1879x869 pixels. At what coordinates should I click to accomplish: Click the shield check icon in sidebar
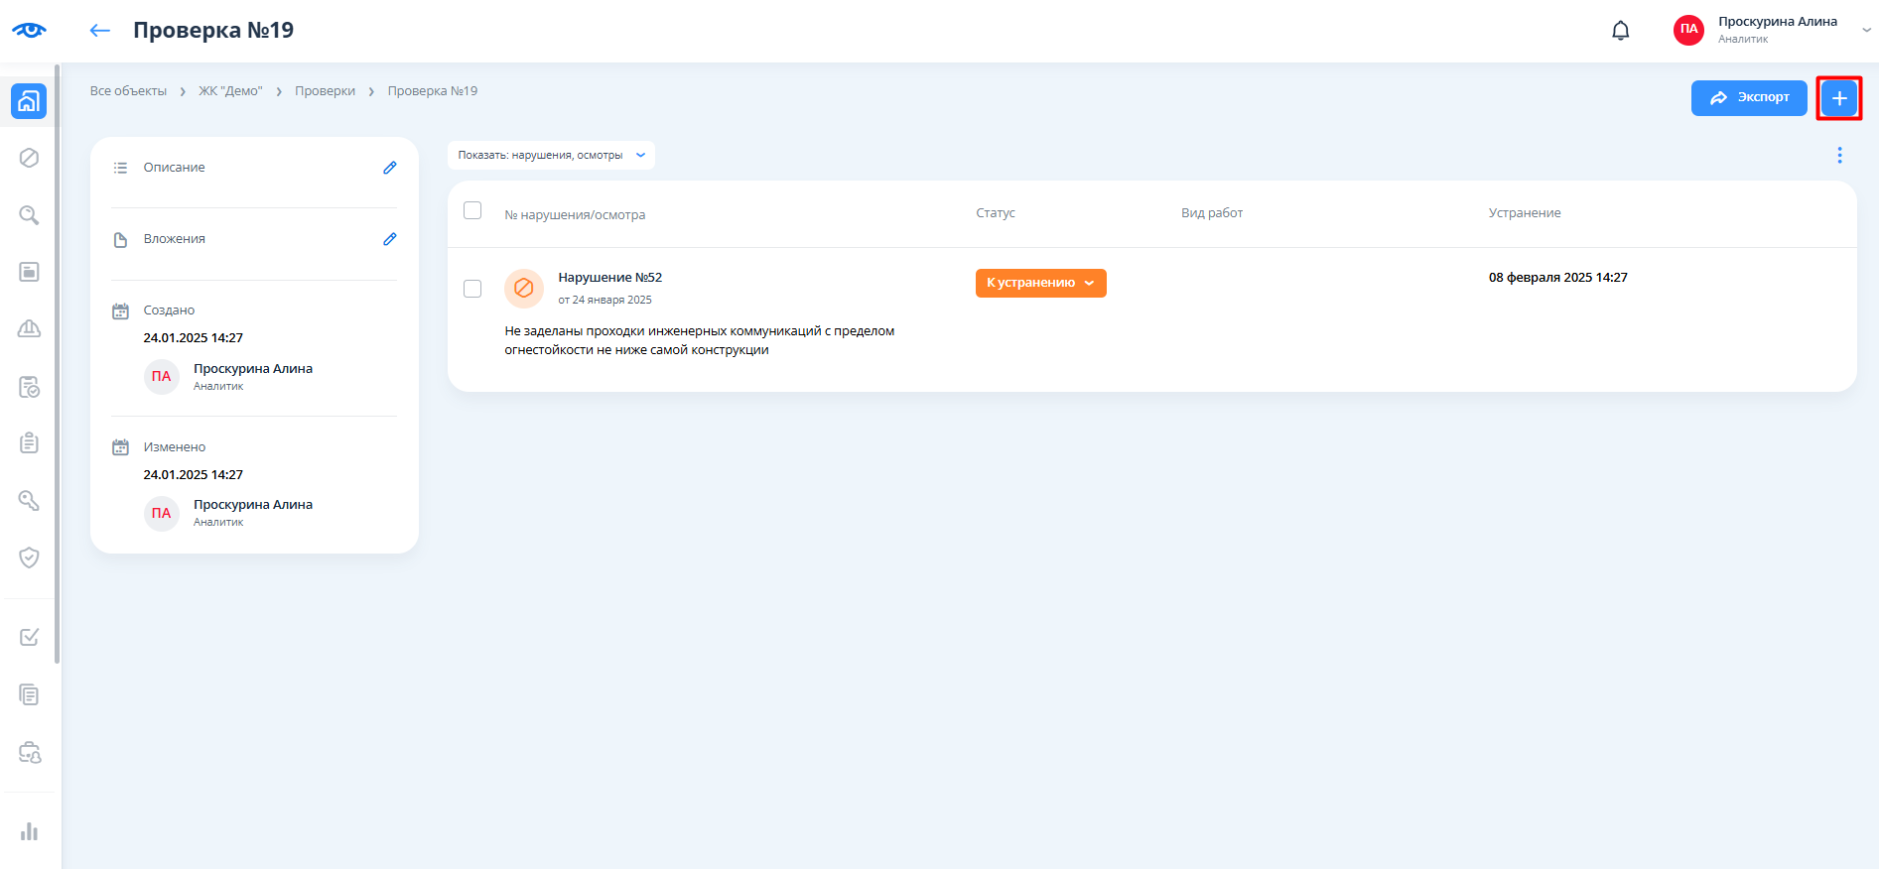coord(29,558)
